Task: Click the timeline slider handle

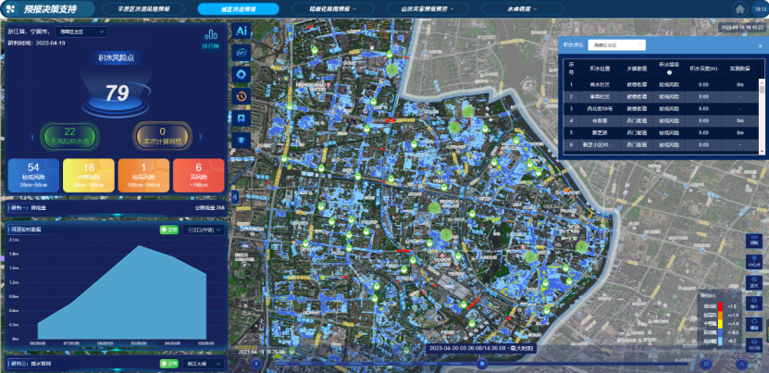Action: point(482,364)
